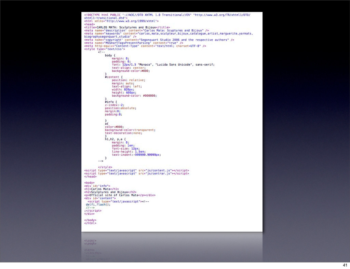Click the 'text-align: center;' declaration
350x269 pixels.
129,68
